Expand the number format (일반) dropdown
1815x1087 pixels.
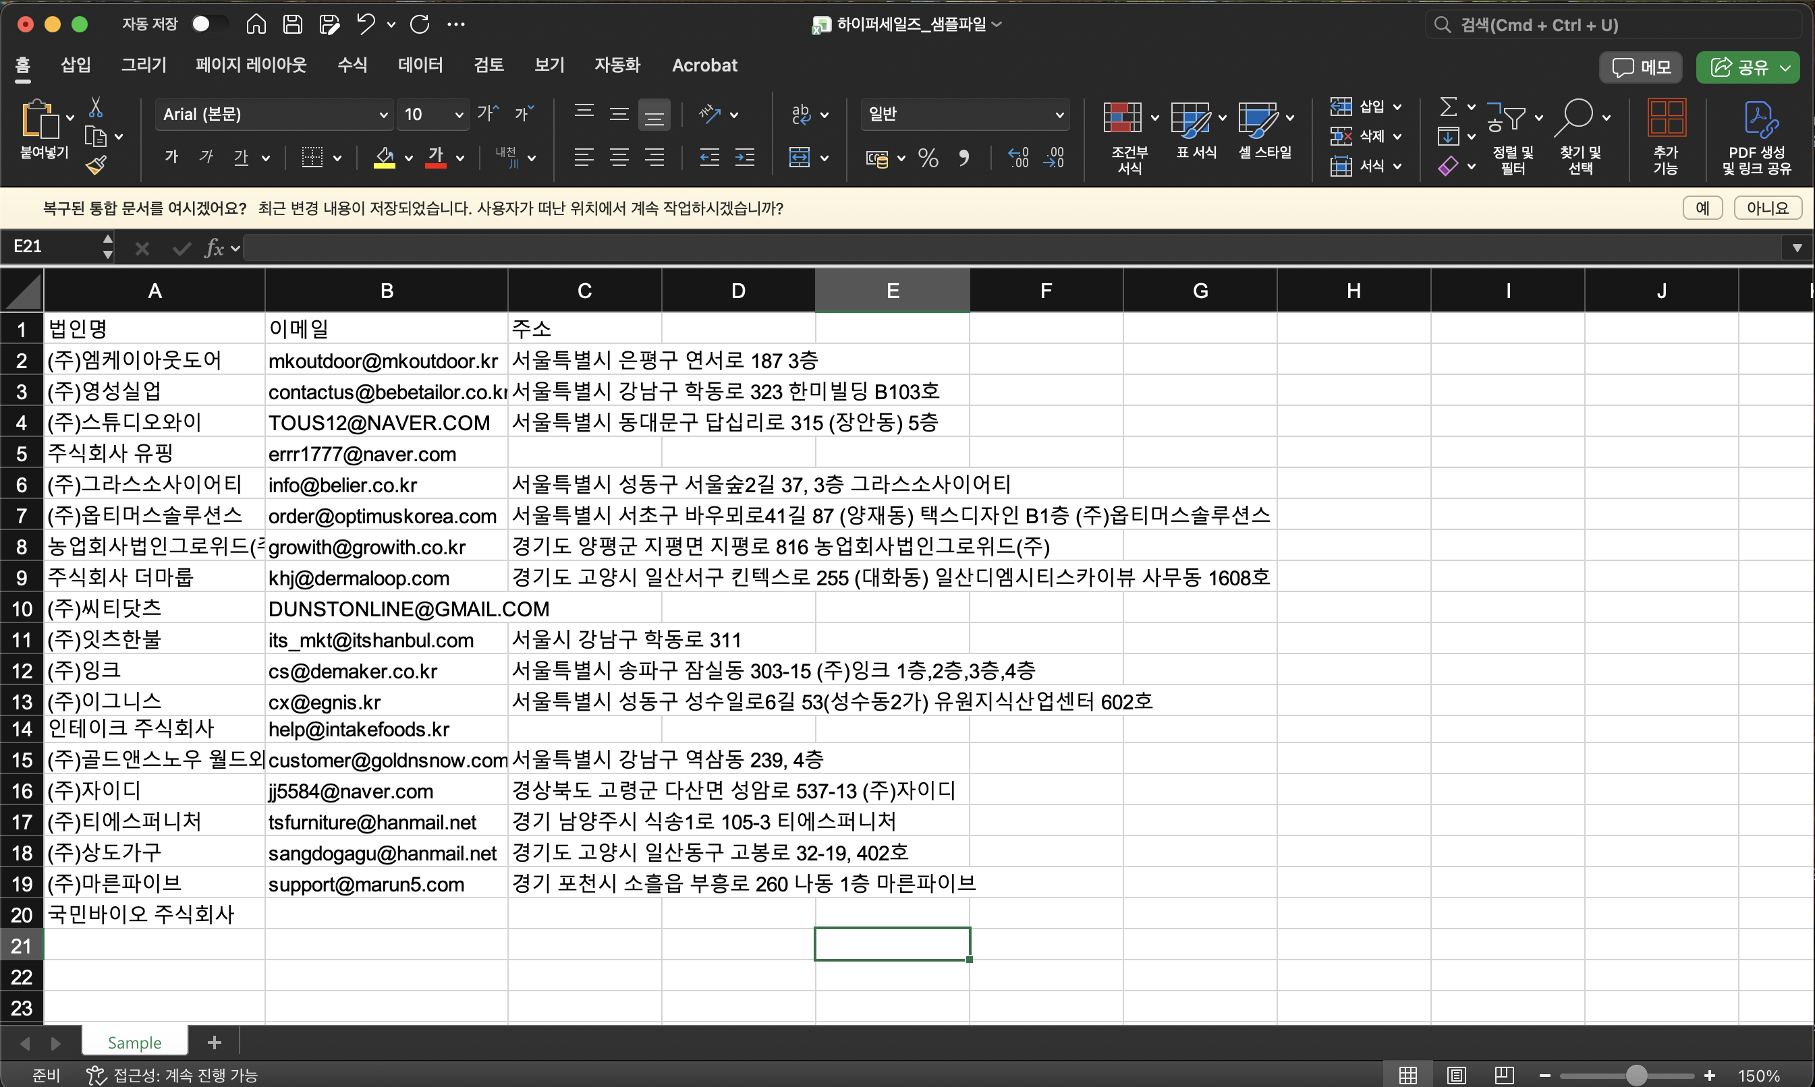click(1058, 115)
